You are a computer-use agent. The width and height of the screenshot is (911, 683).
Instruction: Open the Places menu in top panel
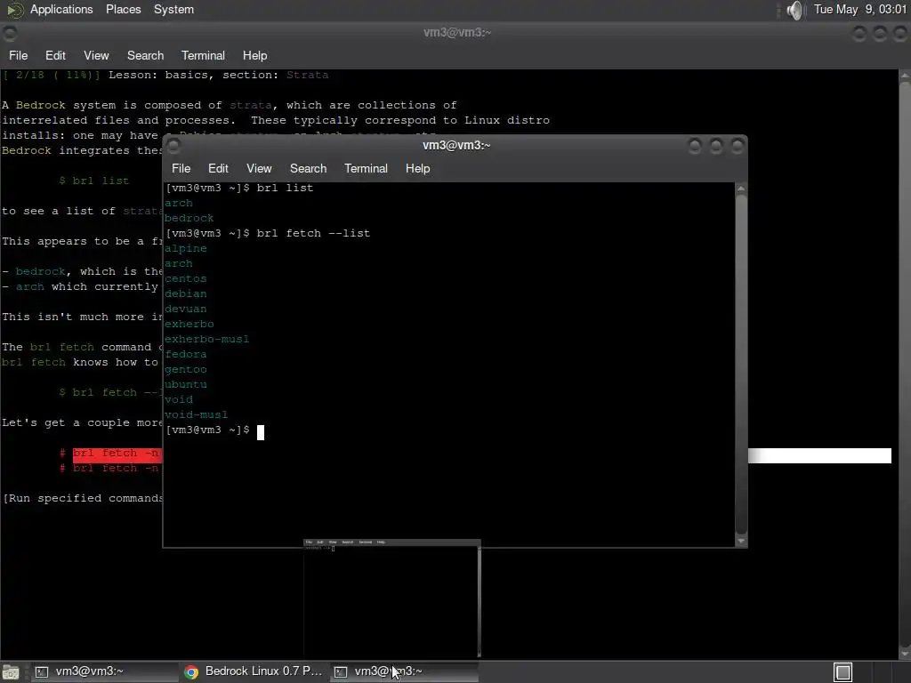[x=123, y=9]
